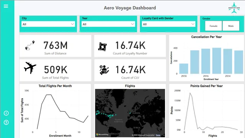Viewport: 245px width, 138px height.
Task: Click the Points Gained Per Year title
Action: click(206, 86)
